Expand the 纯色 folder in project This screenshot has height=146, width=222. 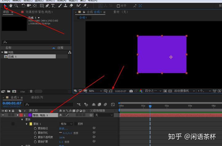click(x=2, y=52)
